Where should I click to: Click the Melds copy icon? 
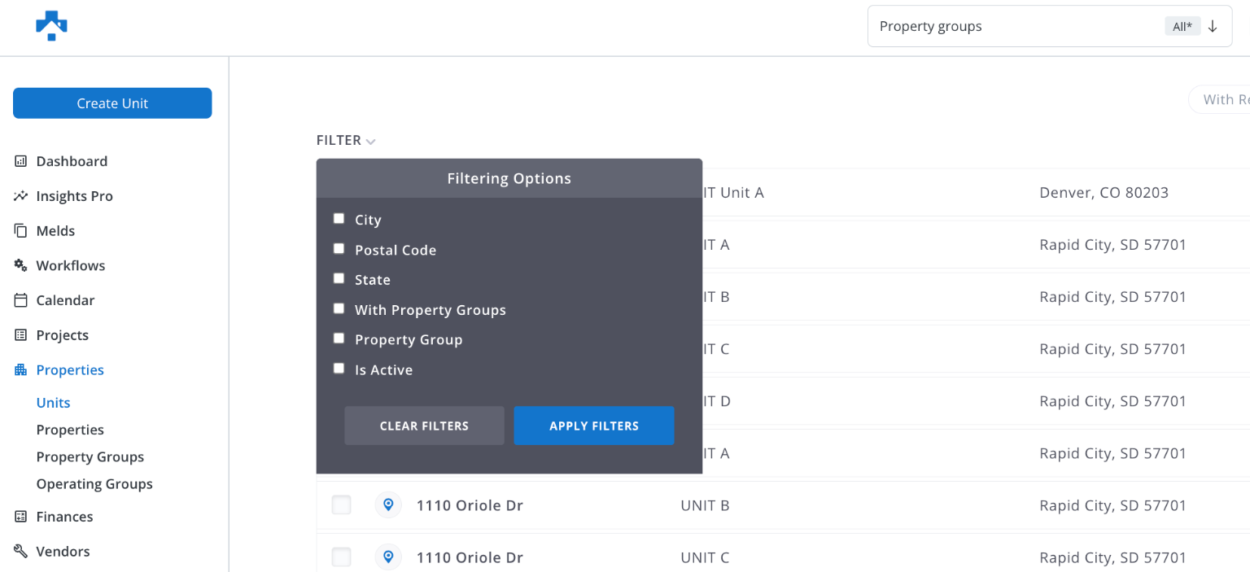21,231
